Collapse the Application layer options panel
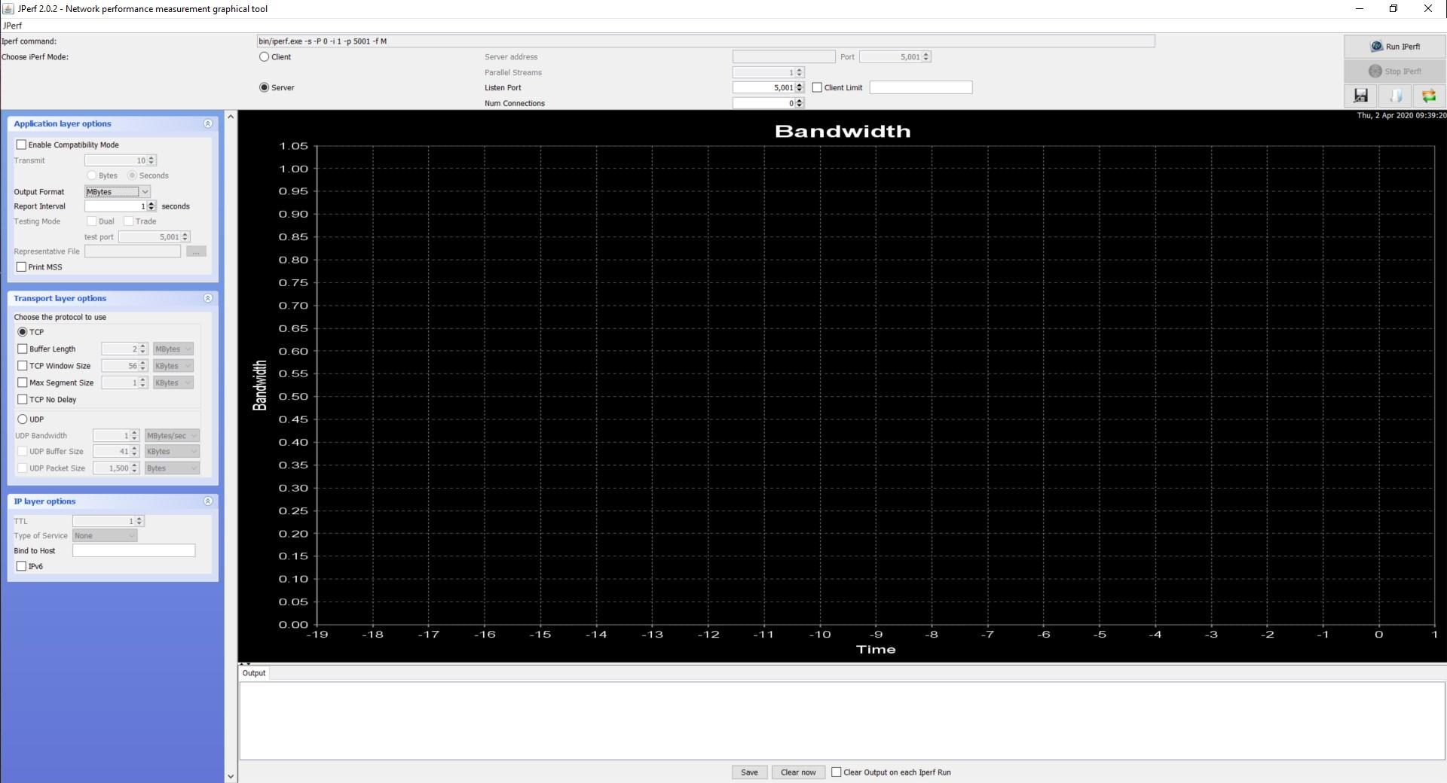Viewport: 1447px width, 783px height. tap(208, 123)
